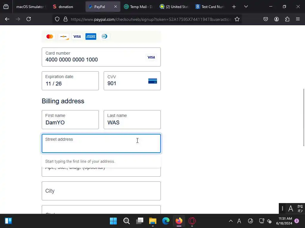This screenshot has height=228, width=305.
Task: Open the Firefox hamburger menu
Action: (298, 19)
